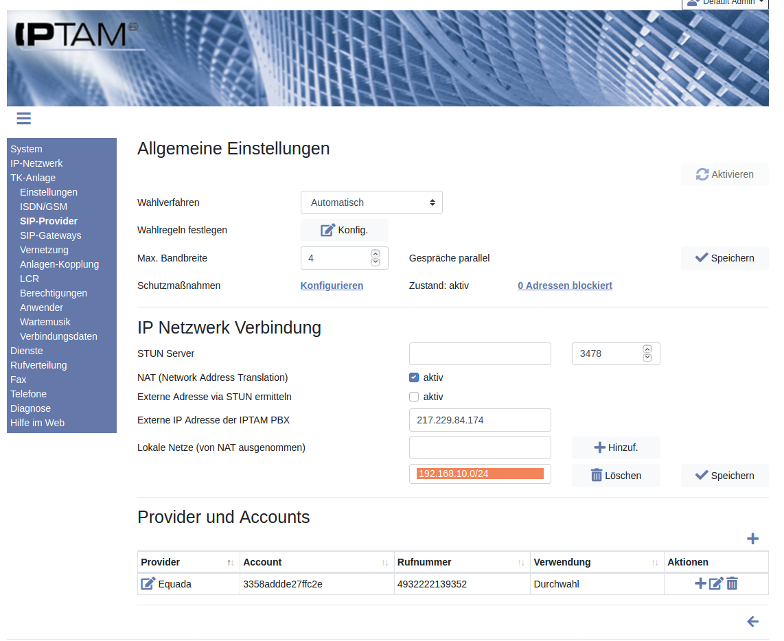
Task: Add account using plus icon in Aktionen
Action: [x=700, y=583]
